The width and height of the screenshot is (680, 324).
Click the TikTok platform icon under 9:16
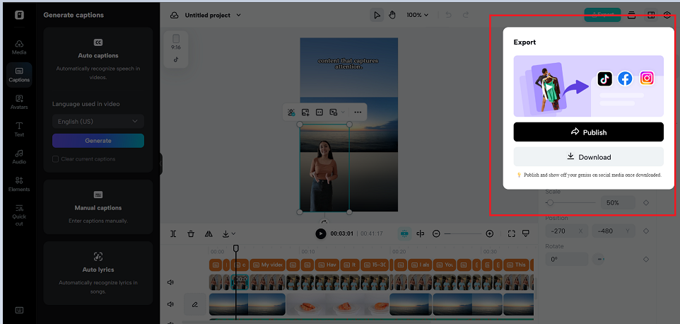coord(175,60)
